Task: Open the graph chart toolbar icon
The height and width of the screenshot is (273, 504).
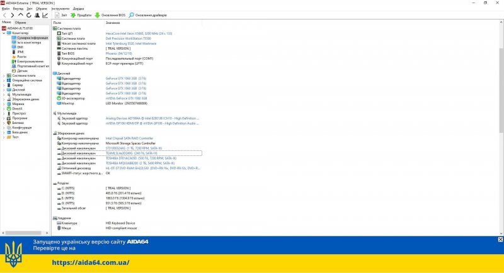Action: (x=45, y=14)
